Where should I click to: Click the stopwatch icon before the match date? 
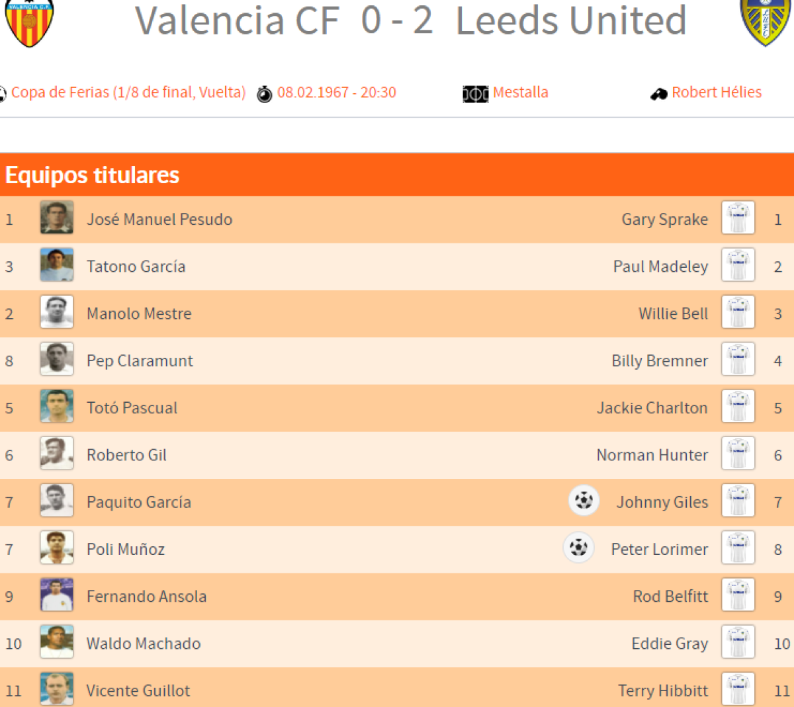(x=265, y=94)
